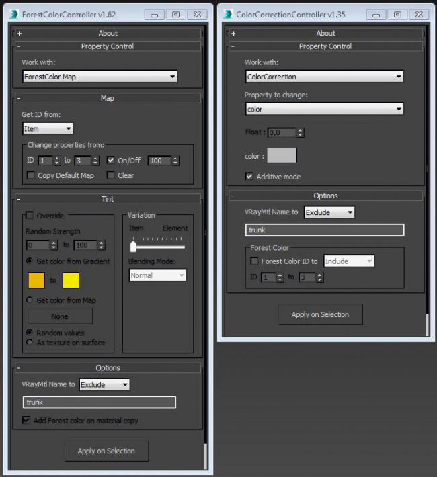Toggle the Additive mode checkbox
437x477 pixels.
click(x=249, y=177)
